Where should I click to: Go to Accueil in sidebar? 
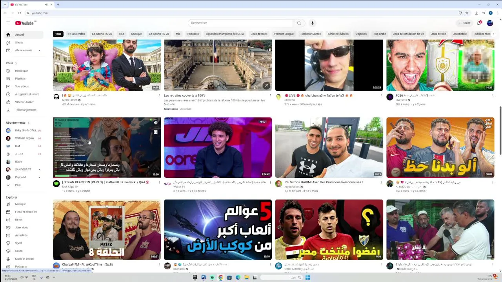[x=24, y=34]
